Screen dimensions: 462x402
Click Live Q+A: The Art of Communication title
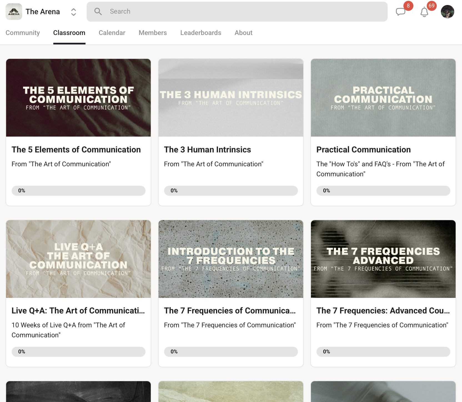click(78, 311)
